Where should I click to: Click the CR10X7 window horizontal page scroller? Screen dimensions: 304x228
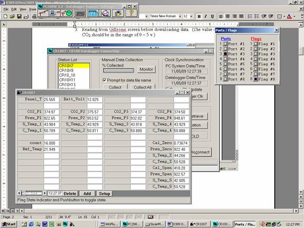click(x=32, y=193)
